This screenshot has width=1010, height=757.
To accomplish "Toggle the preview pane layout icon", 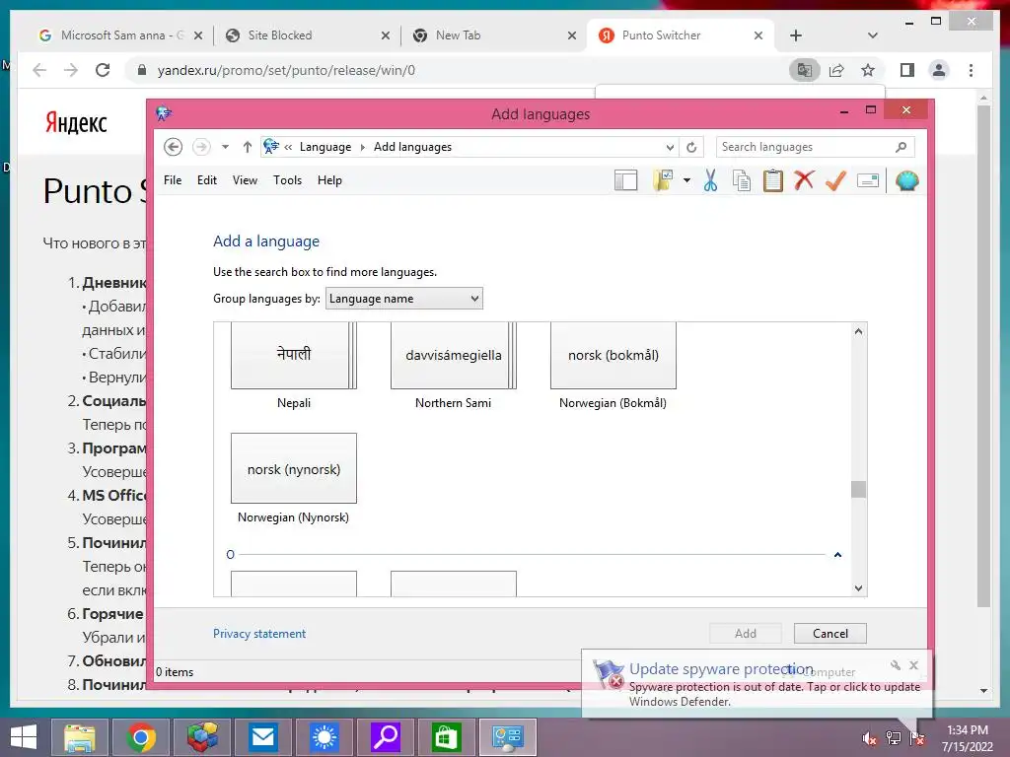I will click(625, 181).
